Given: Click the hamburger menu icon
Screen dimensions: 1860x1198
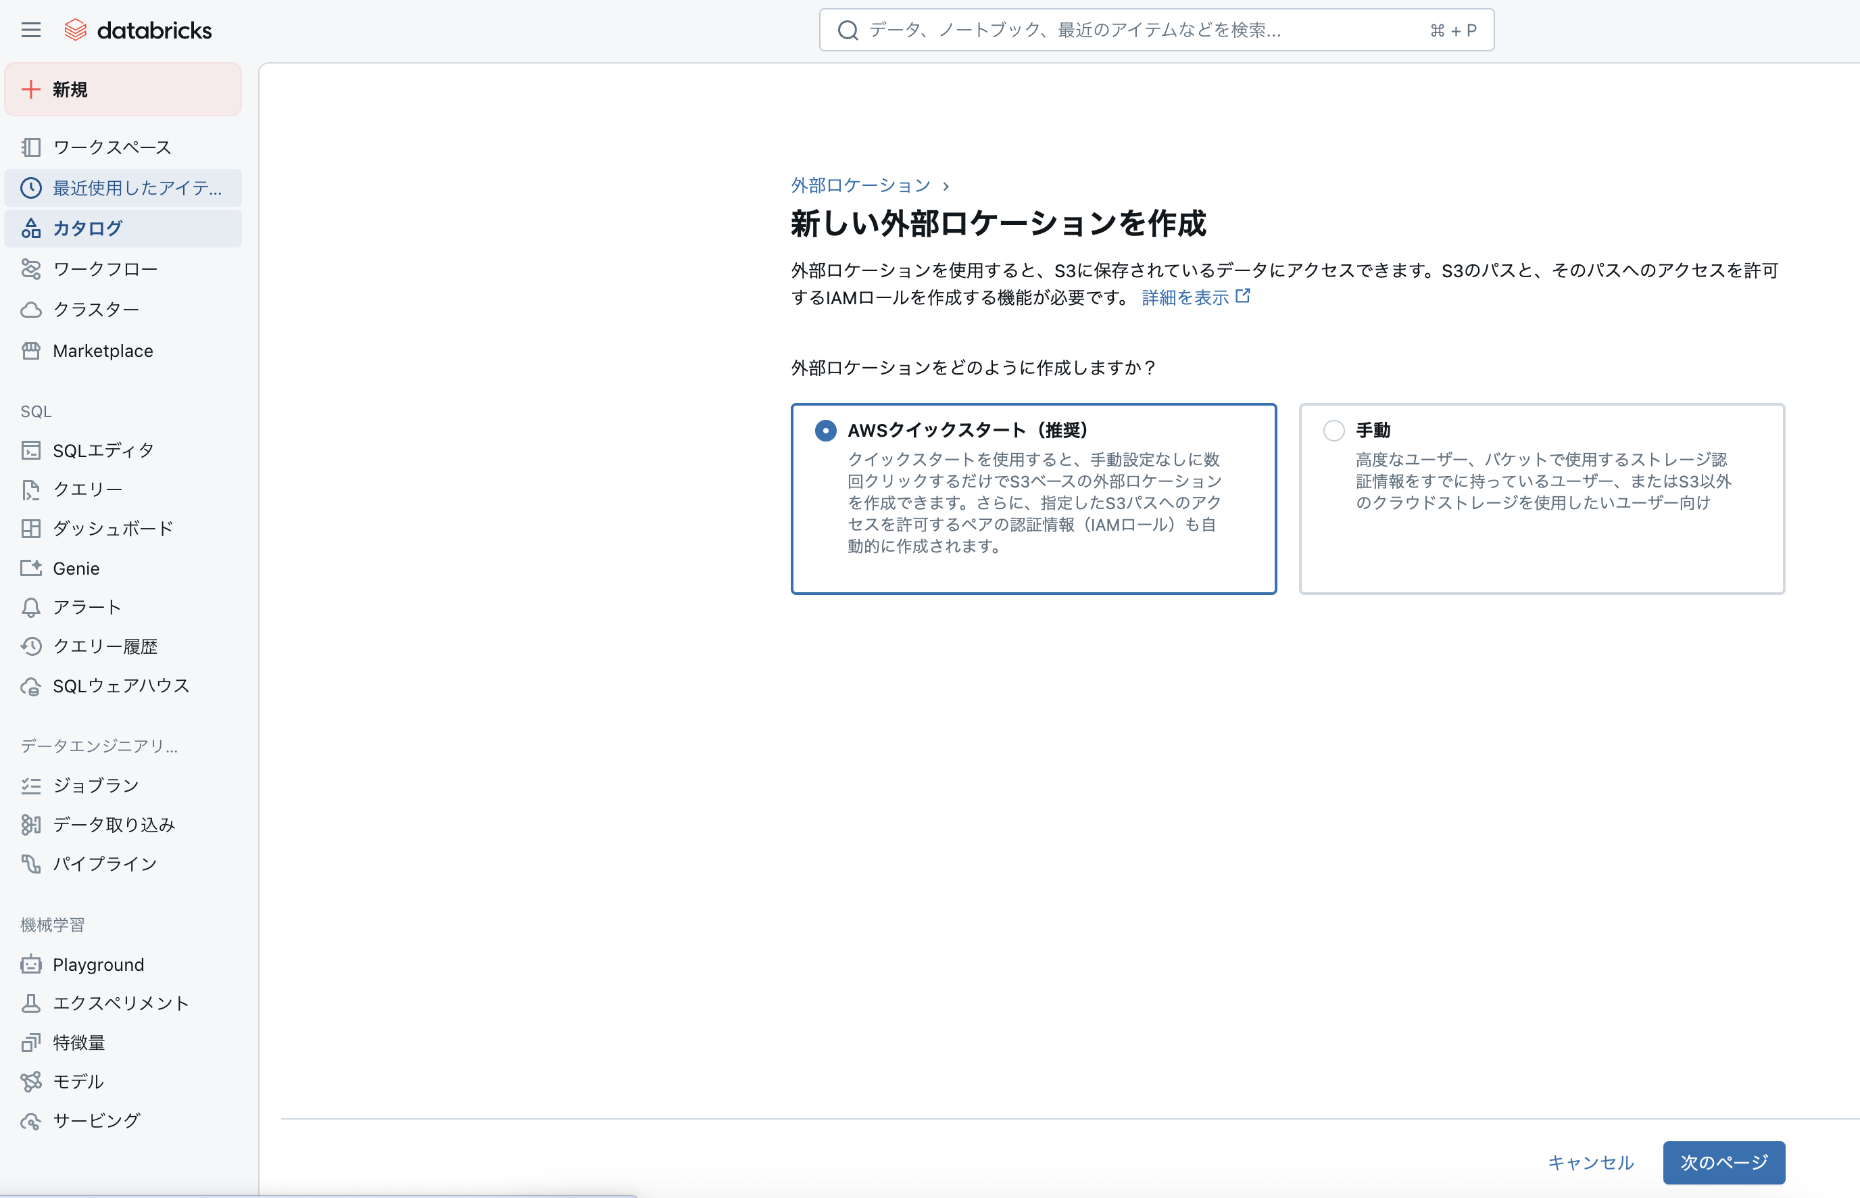Looking at the screenshot, I should pos(31,30).
